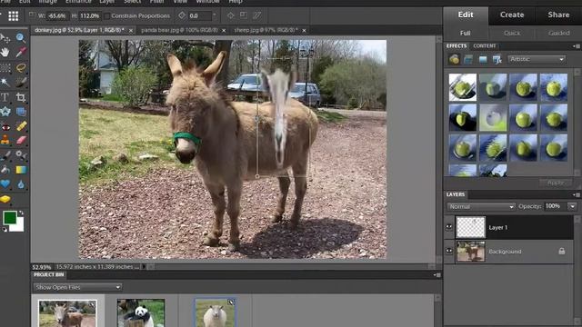Switch to the Create tab

pos(512,15)
